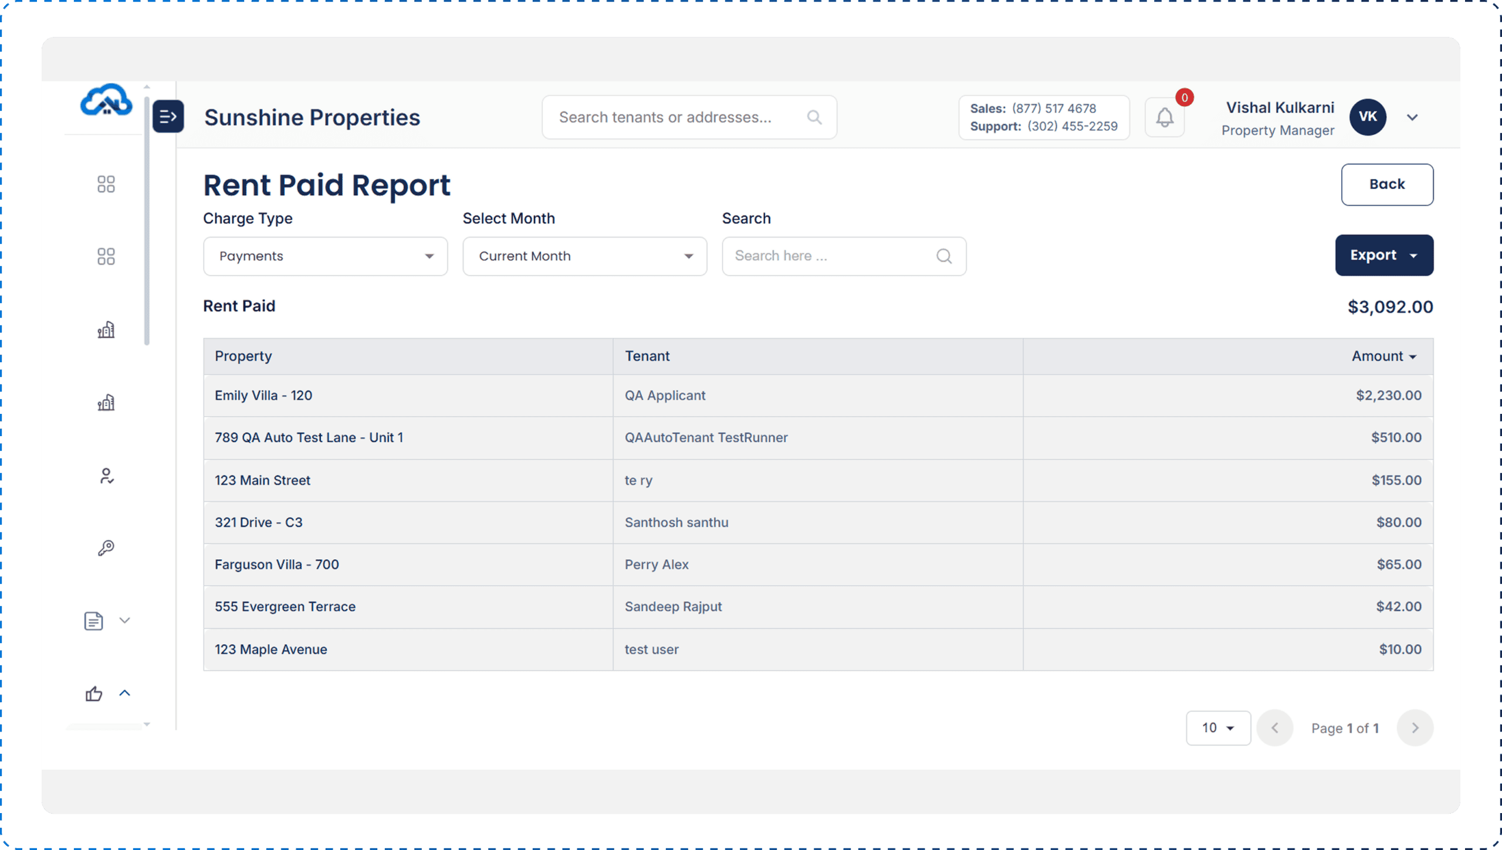
Task: Click tenant test user
Action: 651,650
